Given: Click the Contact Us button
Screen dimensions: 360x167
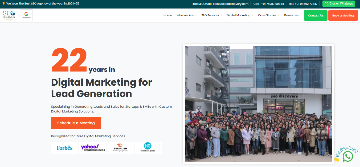Looking at the screenshot, I should pos(316,15).
